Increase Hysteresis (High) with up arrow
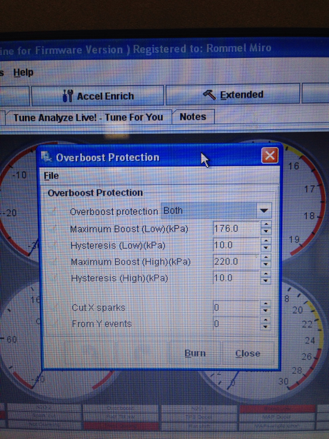Image resolution: width=329 pixels, height=439 pixels. point(266,274)
